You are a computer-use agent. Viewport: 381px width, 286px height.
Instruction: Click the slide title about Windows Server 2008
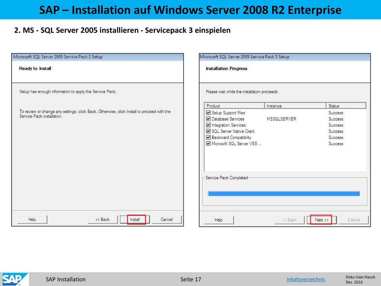pyautogui.click(x=190, y=10)
